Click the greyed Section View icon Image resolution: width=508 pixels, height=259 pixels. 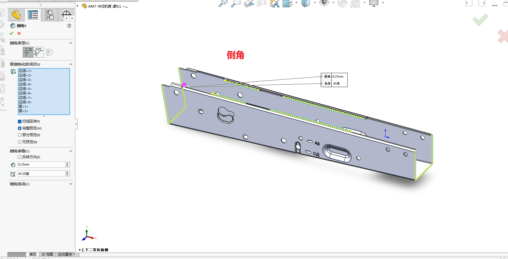tap(262, 3)
